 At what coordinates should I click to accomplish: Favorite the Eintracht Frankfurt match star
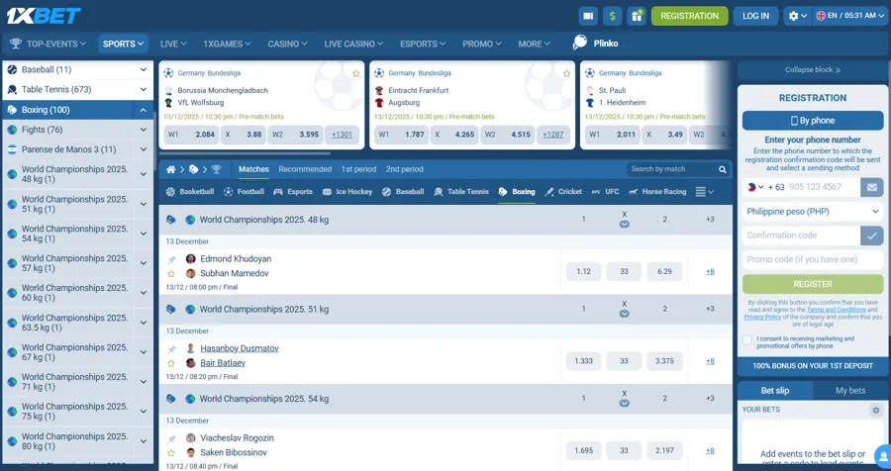(566, 74)
